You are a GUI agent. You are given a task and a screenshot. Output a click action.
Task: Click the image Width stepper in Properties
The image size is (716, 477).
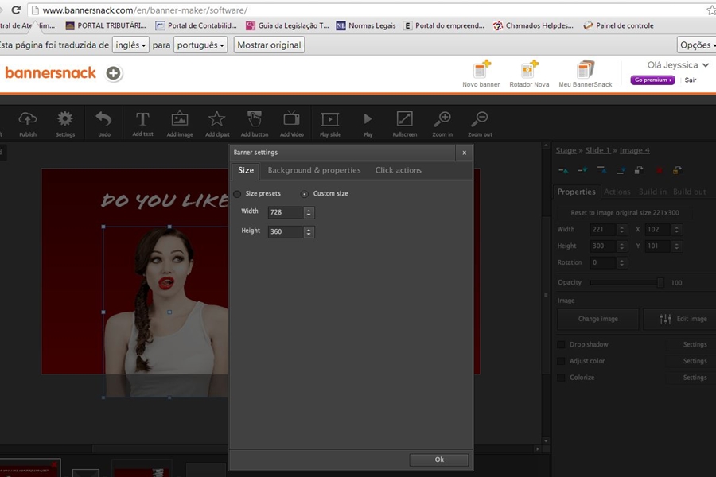pos(621,230)
